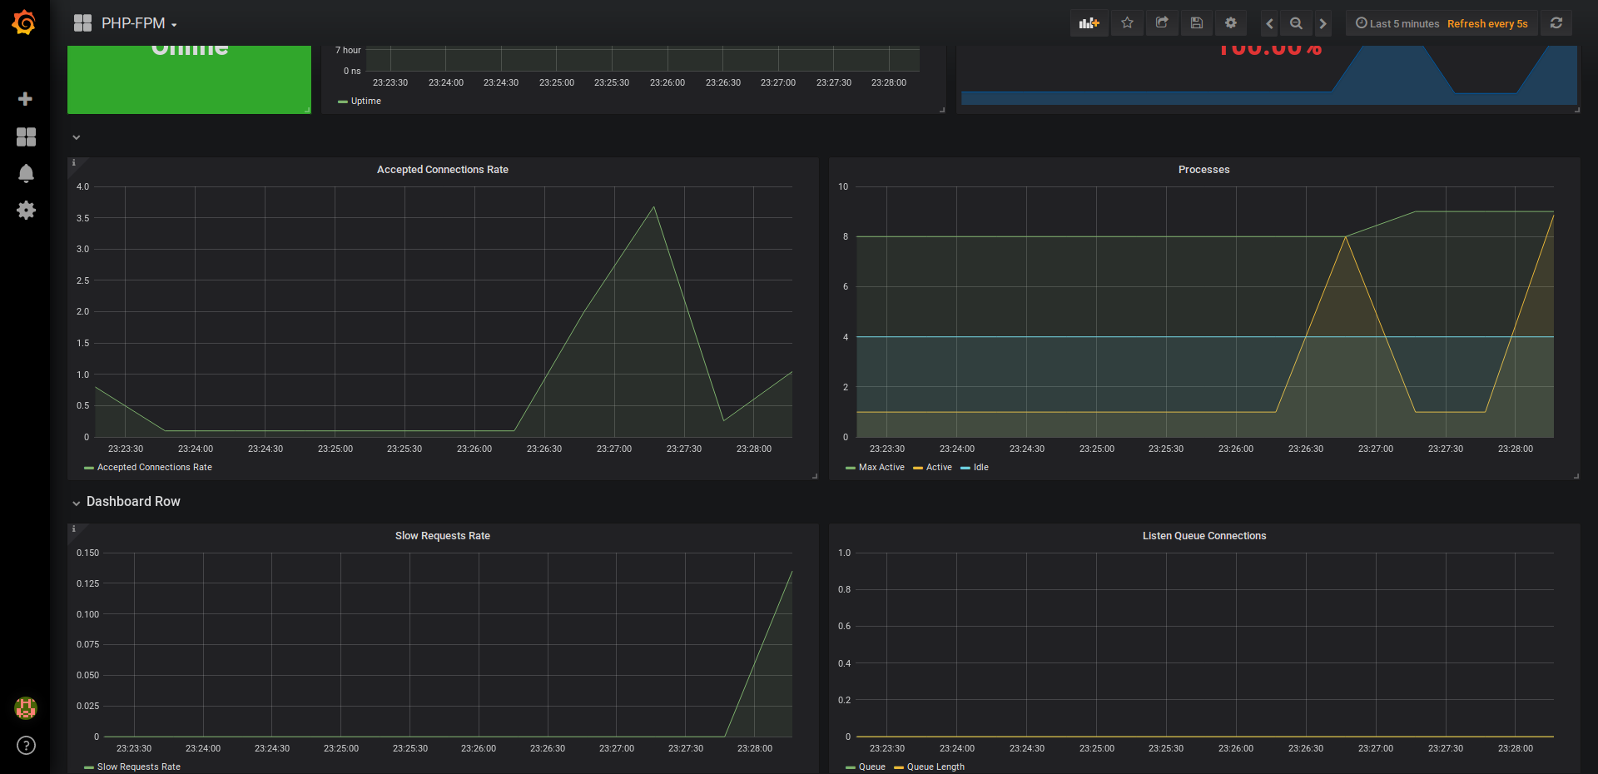1598x774 pixels.
Task: Zoom out the time range
Action: coord(1296,23)
